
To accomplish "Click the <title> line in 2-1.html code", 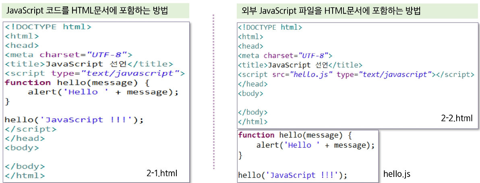I will [x=89, y=64].
